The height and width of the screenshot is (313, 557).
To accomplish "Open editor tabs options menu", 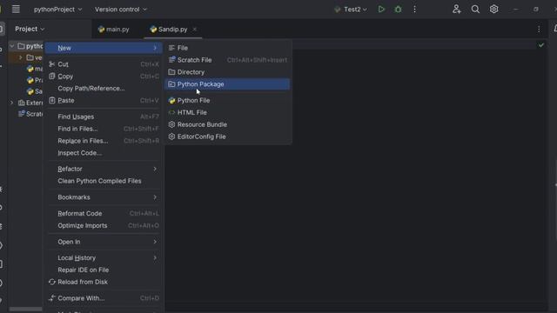I will coord(539,29).
